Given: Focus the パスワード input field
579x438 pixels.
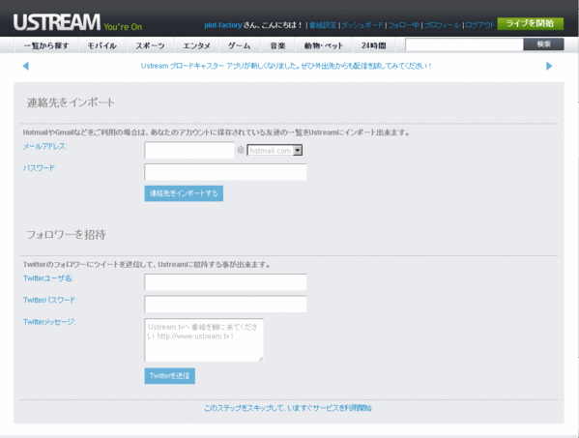Looking at the screenshot, I should pos(225,172).
